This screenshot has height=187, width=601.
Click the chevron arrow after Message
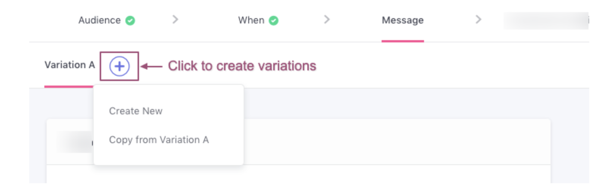pyautogui.click(x=478, y=20)
